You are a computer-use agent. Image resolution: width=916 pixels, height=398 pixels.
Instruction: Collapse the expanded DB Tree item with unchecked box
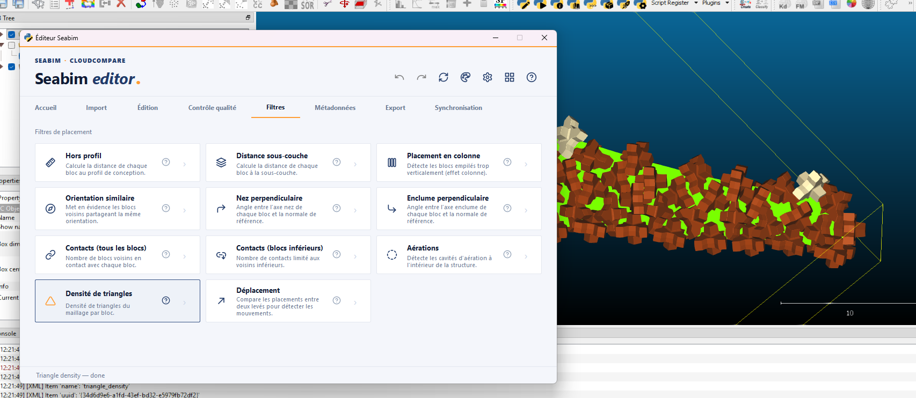coord(2,46)
